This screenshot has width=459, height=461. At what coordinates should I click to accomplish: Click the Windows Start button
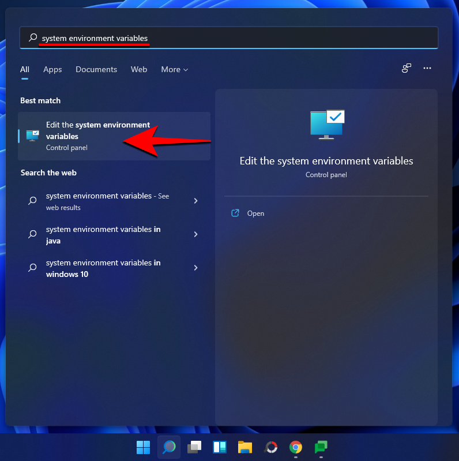[142, 447]
